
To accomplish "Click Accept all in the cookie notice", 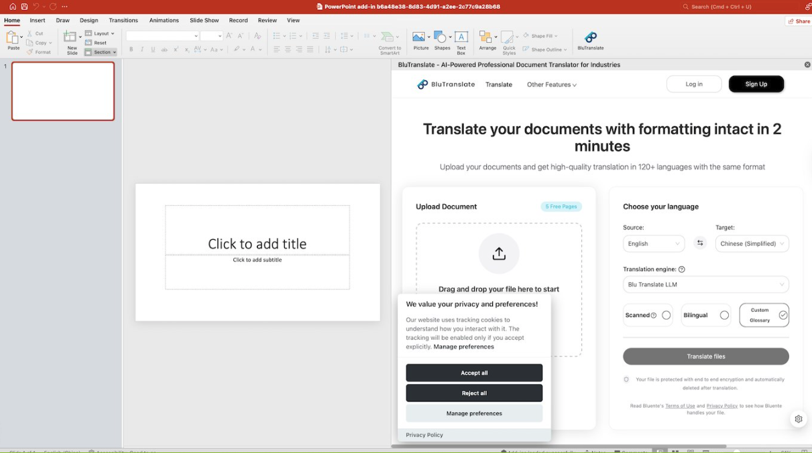I will click(474, 373).
